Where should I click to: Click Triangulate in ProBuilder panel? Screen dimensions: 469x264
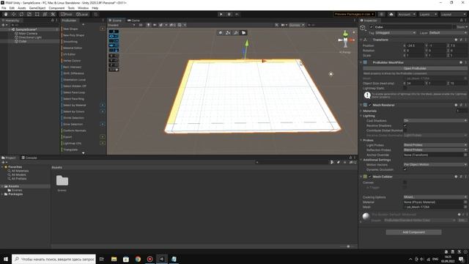pyautogui.click(x=70, y=150)
